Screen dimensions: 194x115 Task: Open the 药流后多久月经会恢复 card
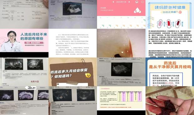(x=73, y=72)
